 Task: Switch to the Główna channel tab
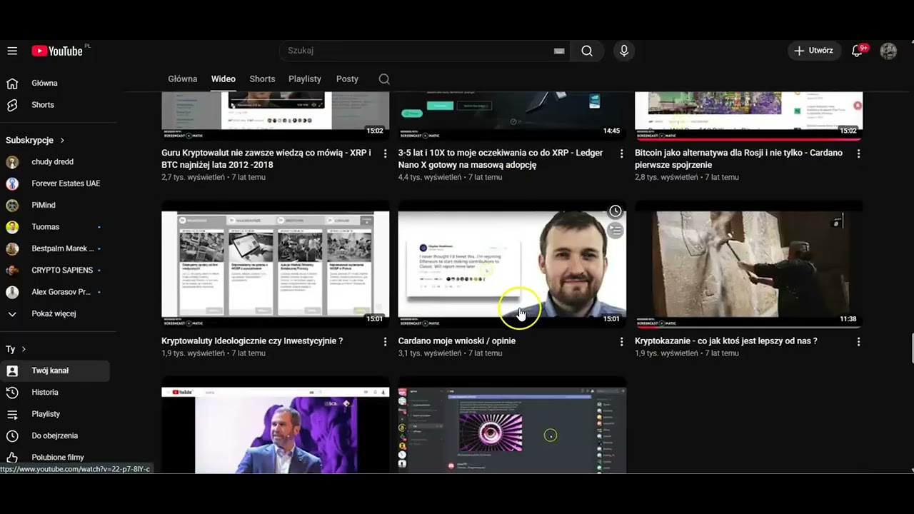(x=183, y=79)
